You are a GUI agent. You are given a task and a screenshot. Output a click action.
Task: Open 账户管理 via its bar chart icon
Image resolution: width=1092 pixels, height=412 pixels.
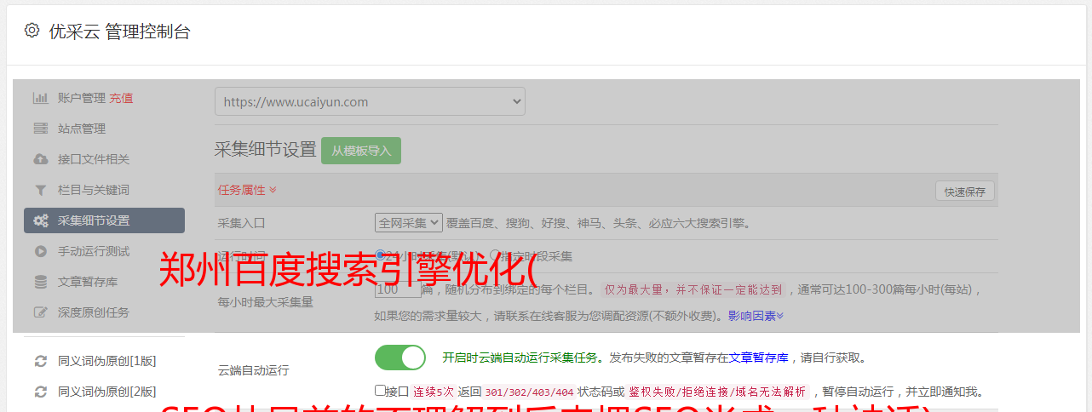tap(40, 98)
